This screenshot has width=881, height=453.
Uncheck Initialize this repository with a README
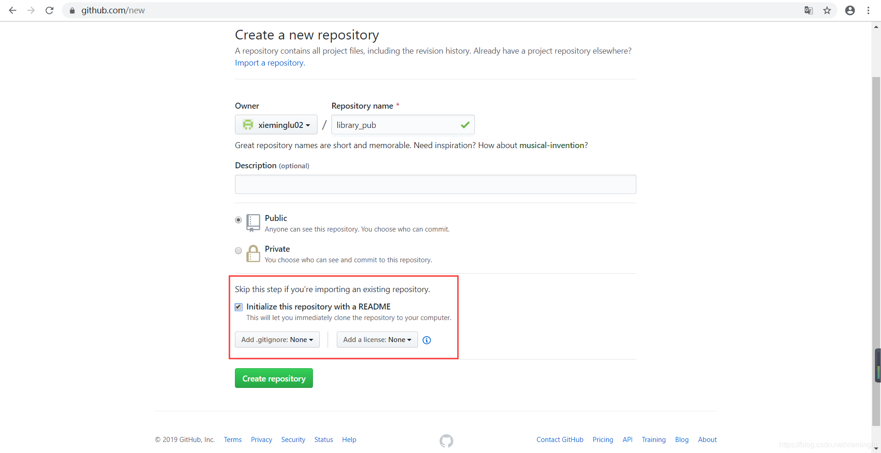pyautogui.click(x=239, y=307)
